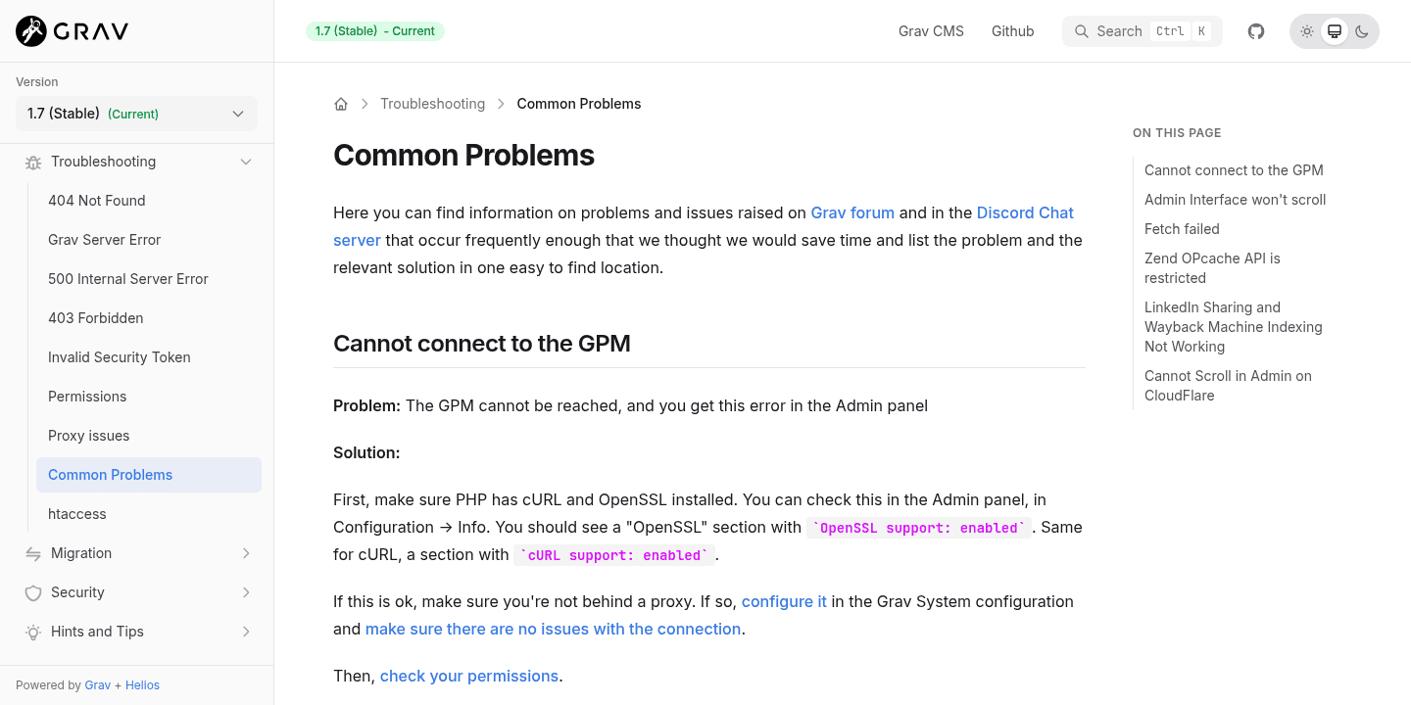
Task: Switch to light theme with the sun icon
Action: (x=1306, y=30)
